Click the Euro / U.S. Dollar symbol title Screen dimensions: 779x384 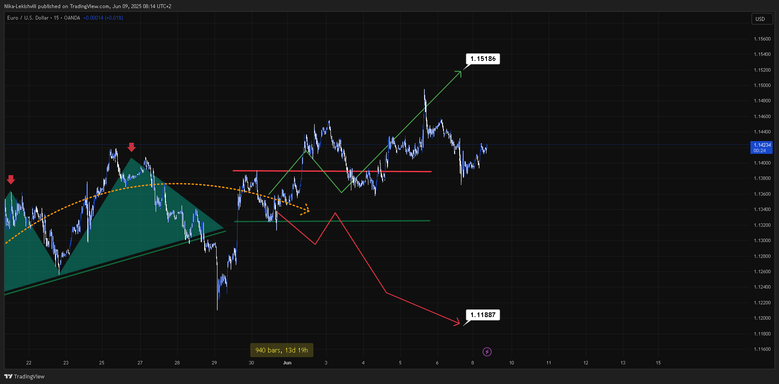(x=28, y=18)
